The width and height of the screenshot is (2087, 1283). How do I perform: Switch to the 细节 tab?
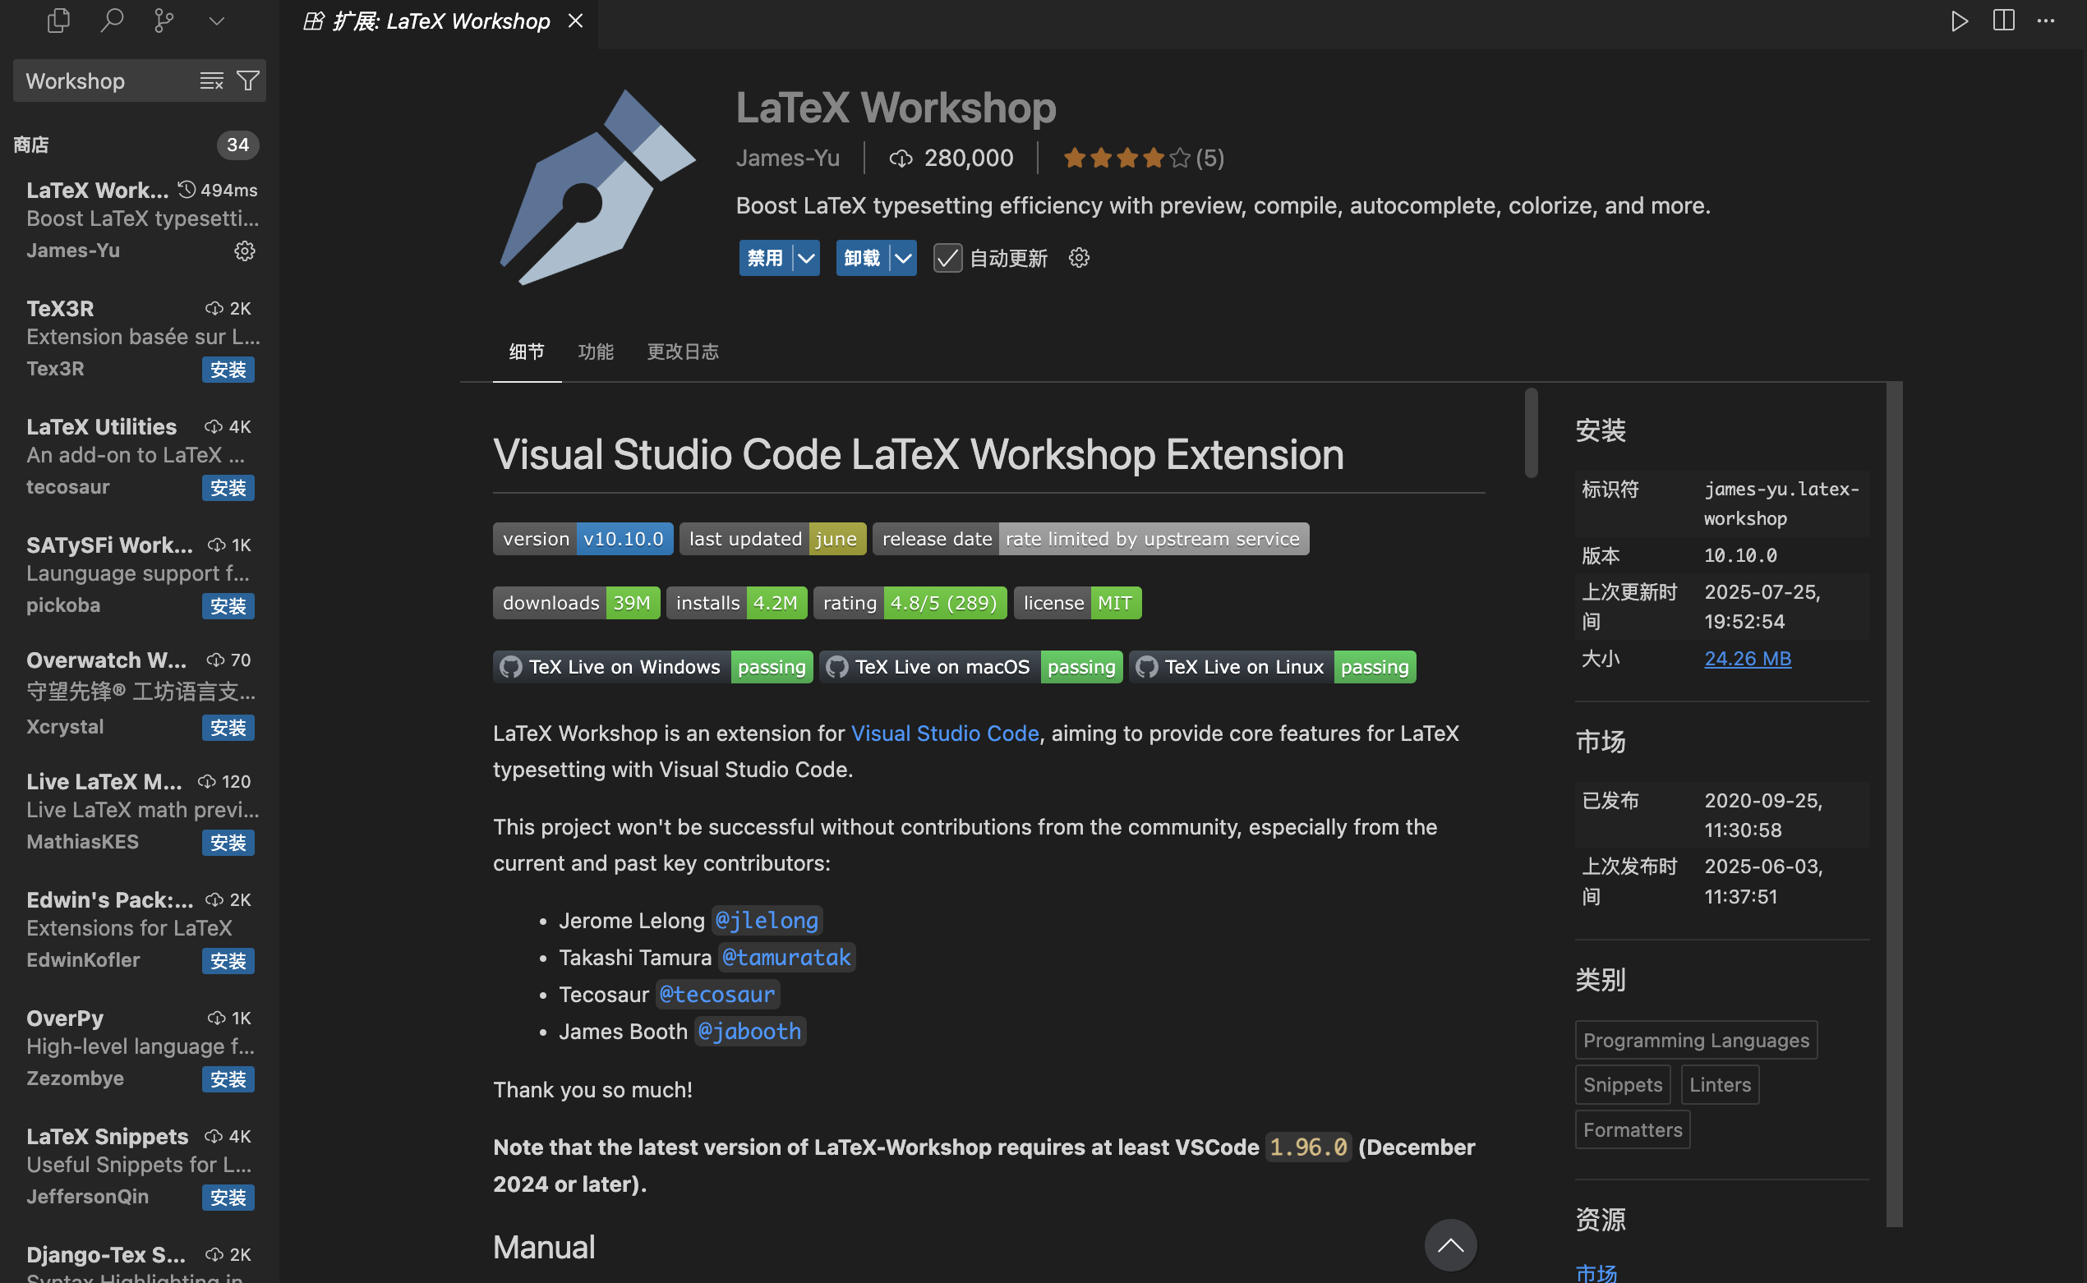(x=527, y=352)
